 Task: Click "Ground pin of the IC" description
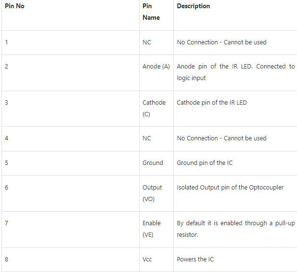(205, 163)
